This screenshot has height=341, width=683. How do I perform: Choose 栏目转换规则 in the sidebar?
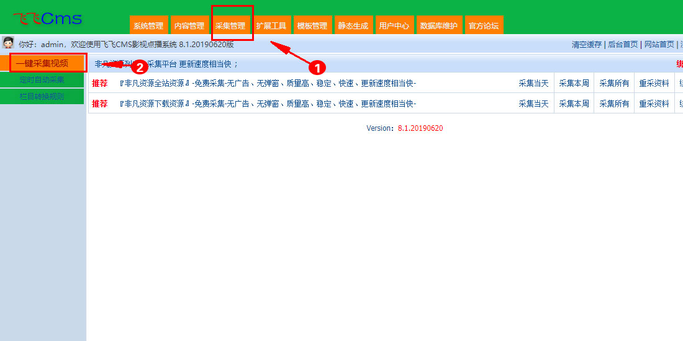[x=42, y=97]
